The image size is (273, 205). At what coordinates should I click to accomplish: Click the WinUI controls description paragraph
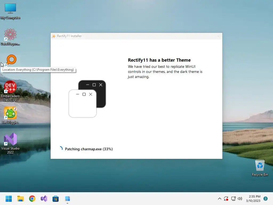(165, 72)
